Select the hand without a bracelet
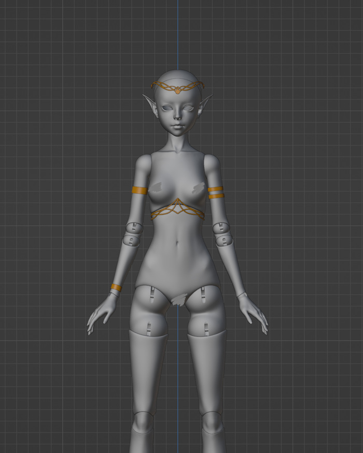The width and height of the screenshot is (363, 453). click(x=254, y=314)
